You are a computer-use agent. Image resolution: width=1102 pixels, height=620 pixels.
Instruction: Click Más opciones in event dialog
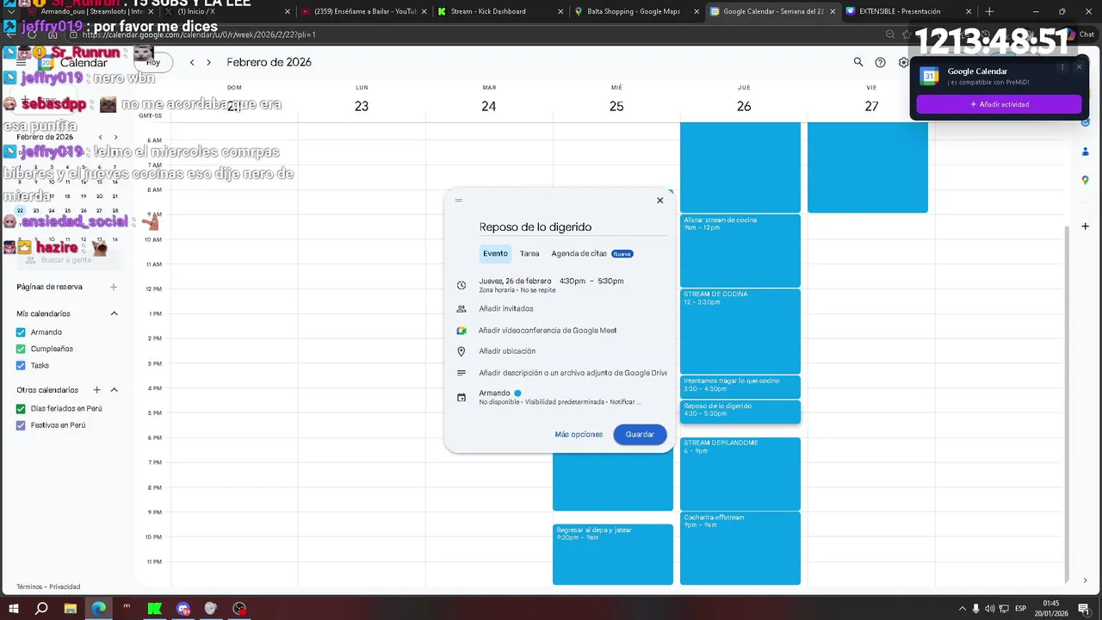point(579,434)
